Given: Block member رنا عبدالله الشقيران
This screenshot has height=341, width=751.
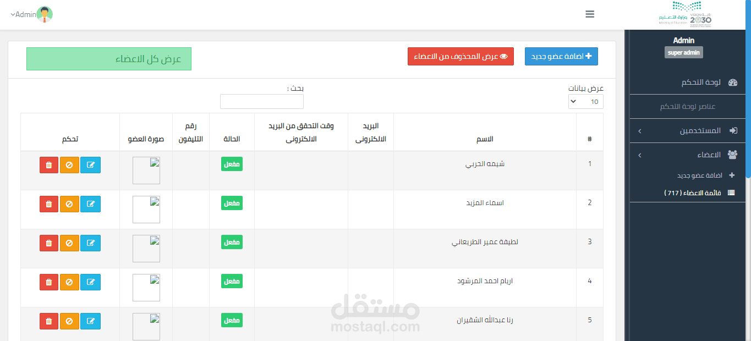Looking at the screenshot, I should pyautogui.click(x=69, y=321).
